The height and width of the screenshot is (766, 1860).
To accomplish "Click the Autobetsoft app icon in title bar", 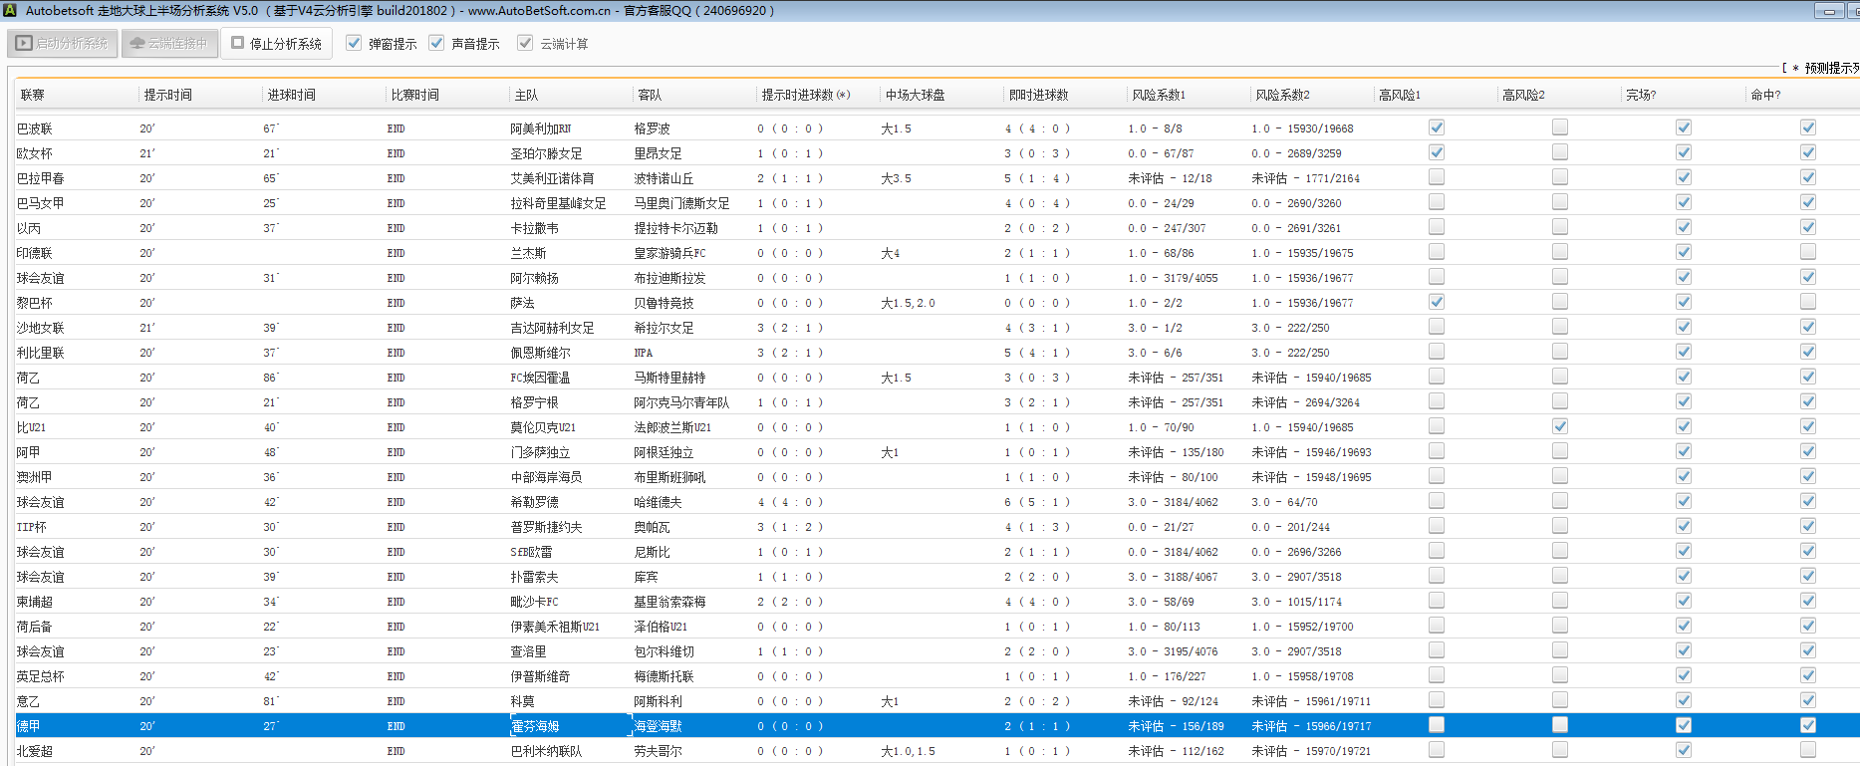I will point(10,10).
